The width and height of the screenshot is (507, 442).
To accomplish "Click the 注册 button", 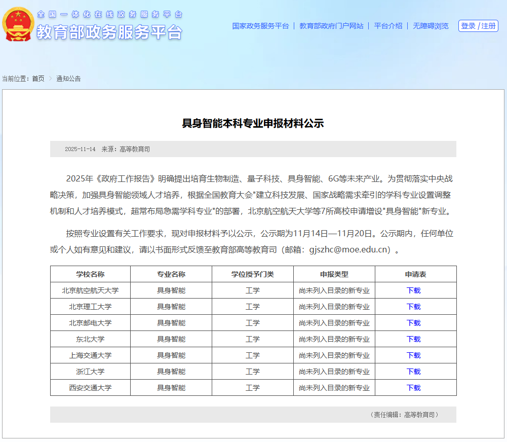I will point(487,26).
